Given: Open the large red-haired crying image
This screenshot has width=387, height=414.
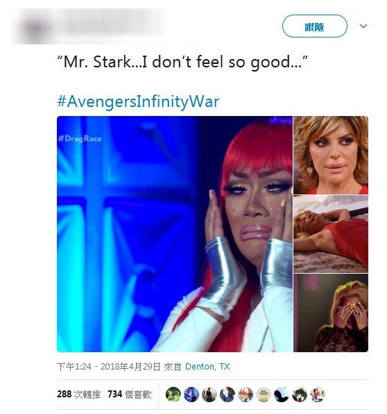Looking at the screenshot, I should 175,234.
